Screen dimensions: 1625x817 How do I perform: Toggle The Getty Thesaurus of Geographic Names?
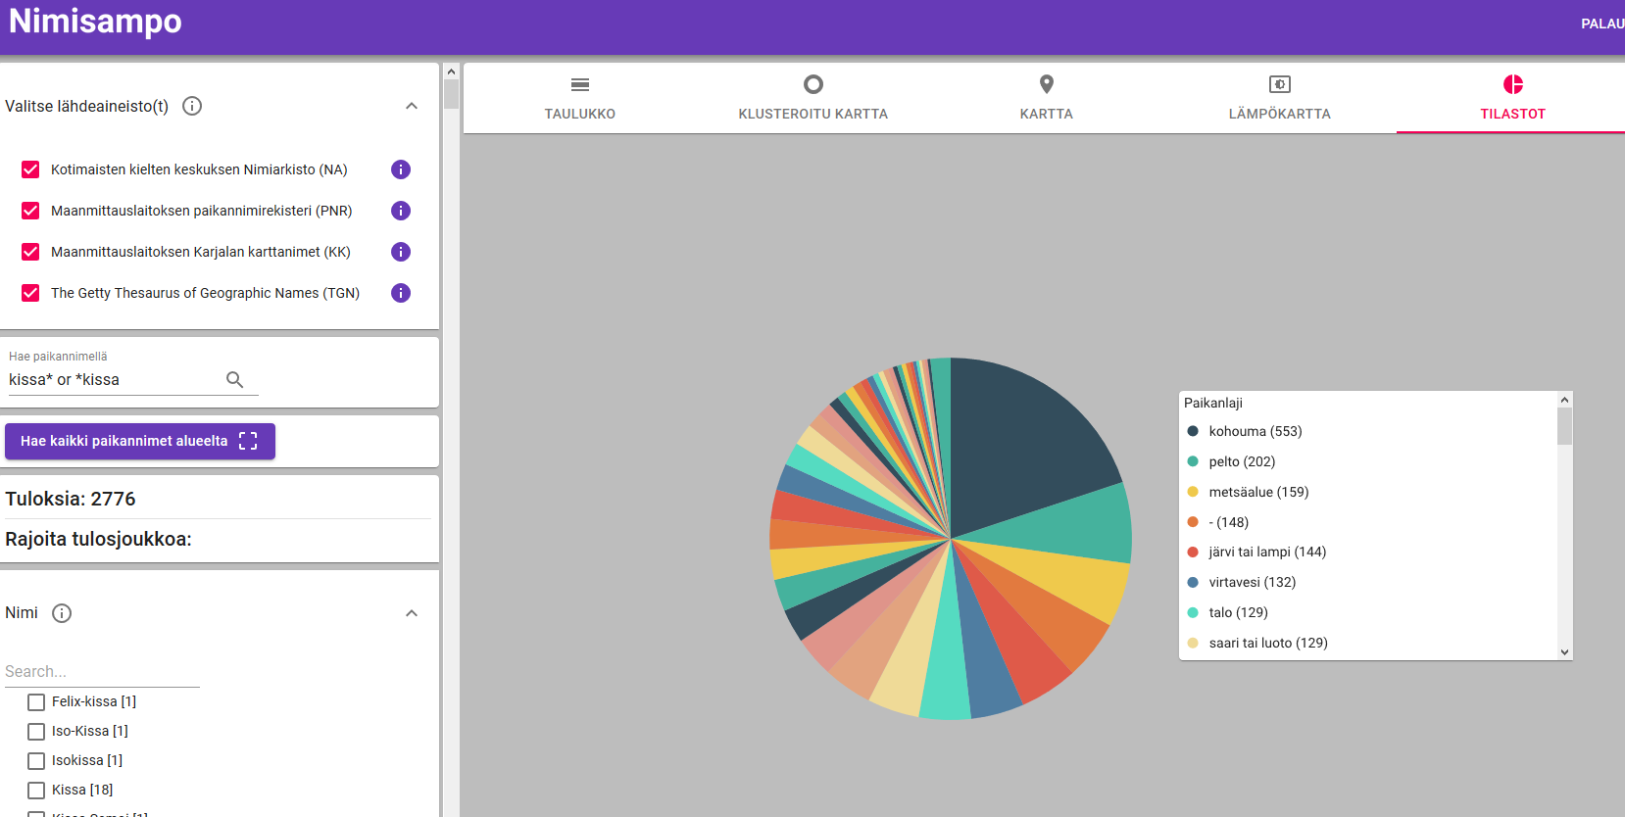31,293
